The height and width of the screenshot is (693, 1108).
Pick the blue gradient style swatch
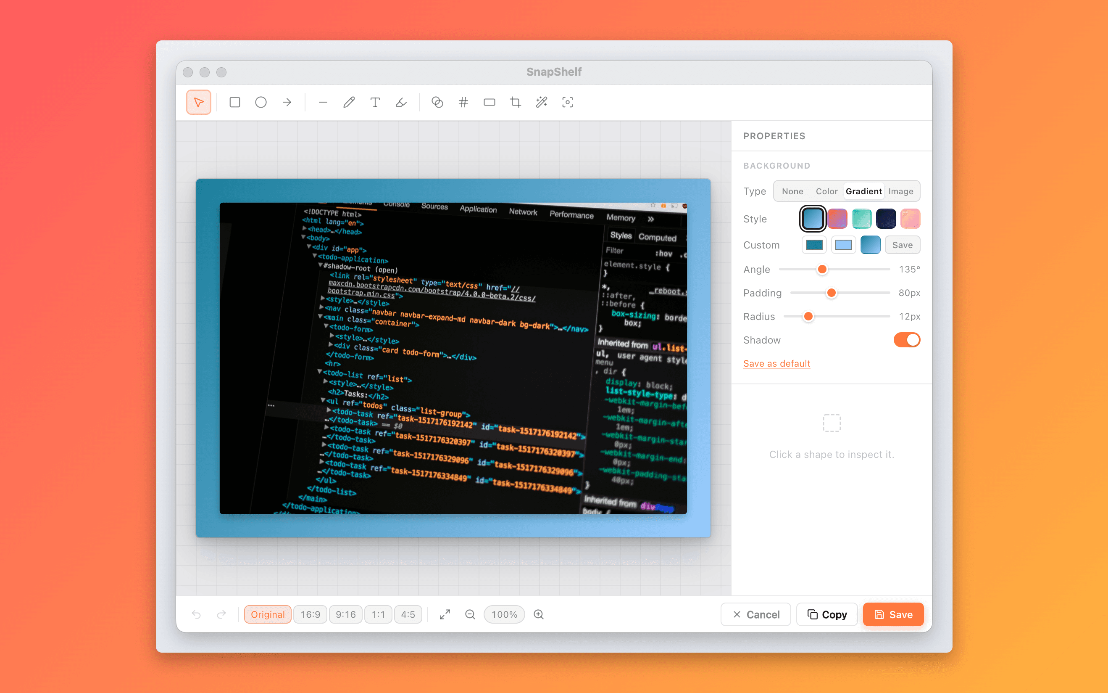point(813,218)
